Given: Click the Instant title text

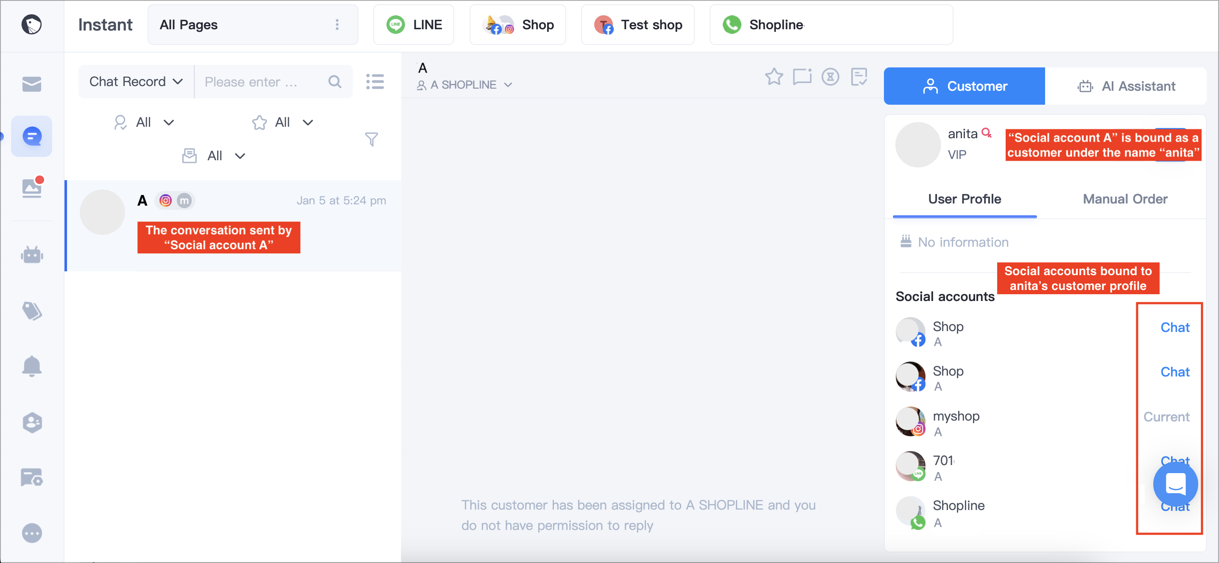Looking at the screenshot, I should click(105, 25).
